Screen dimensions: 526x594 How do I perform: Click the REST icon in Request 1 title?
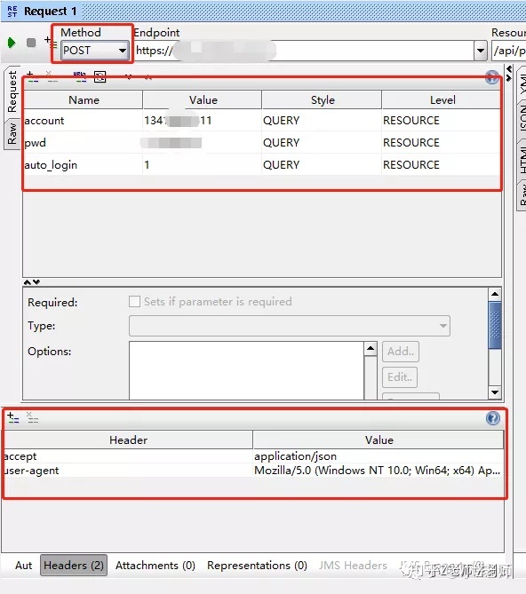click(x=12, y=12)
